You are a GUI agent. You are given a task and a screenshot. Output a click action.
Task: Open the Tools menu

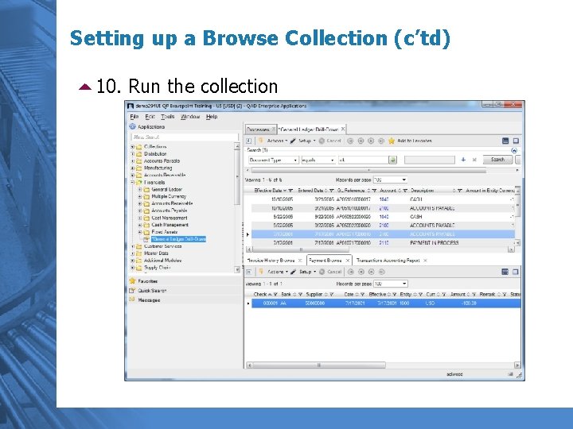coord(167,117)
